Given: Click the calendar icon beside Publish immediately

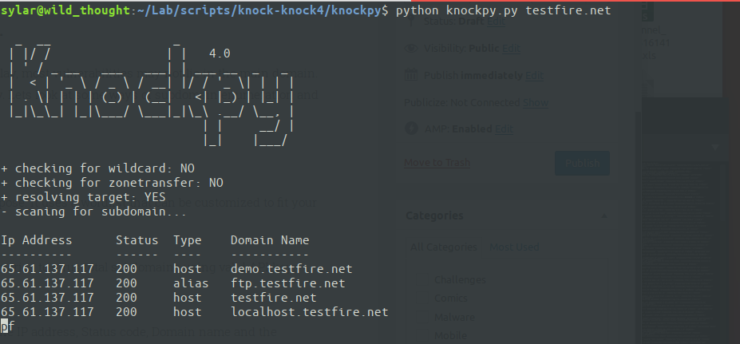Looking at the screenshot, I should coord(412,75).
